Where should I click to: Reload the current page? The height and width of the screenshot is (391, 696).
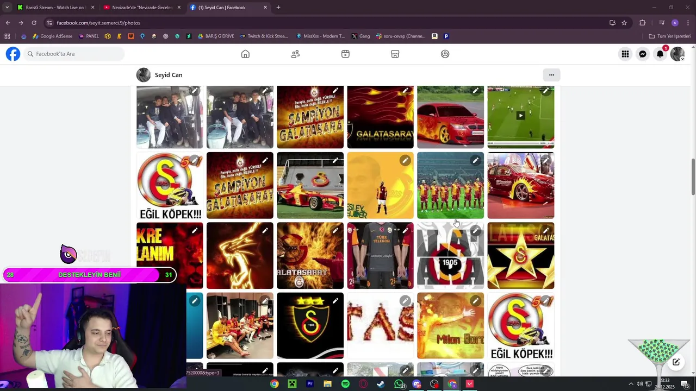[34, 23]
